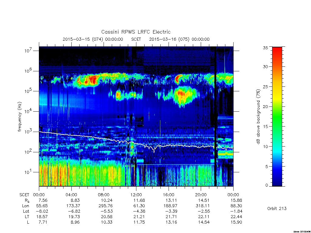
Task: Click the white frequency line near 14:00 dip
Action: [154, 150]
